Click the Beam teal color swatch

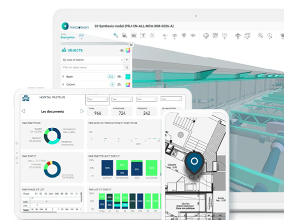128,77
